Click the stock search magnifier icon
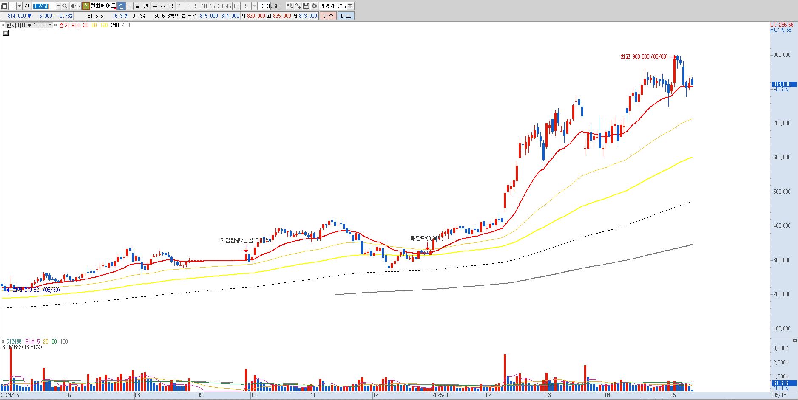This screenshot has height=400, width=798. tap(65, 6)
